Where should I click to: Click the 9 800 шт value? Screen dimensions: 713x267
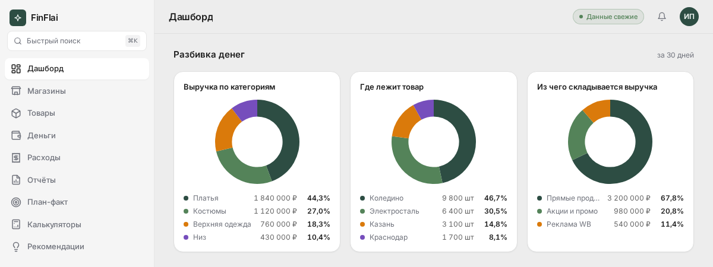coord(458,198)
